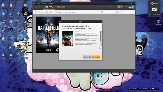The height and width of the screenshot is (92, 163).
Task: Click the camera icon in recording bar
Action: tap(153, 89)
